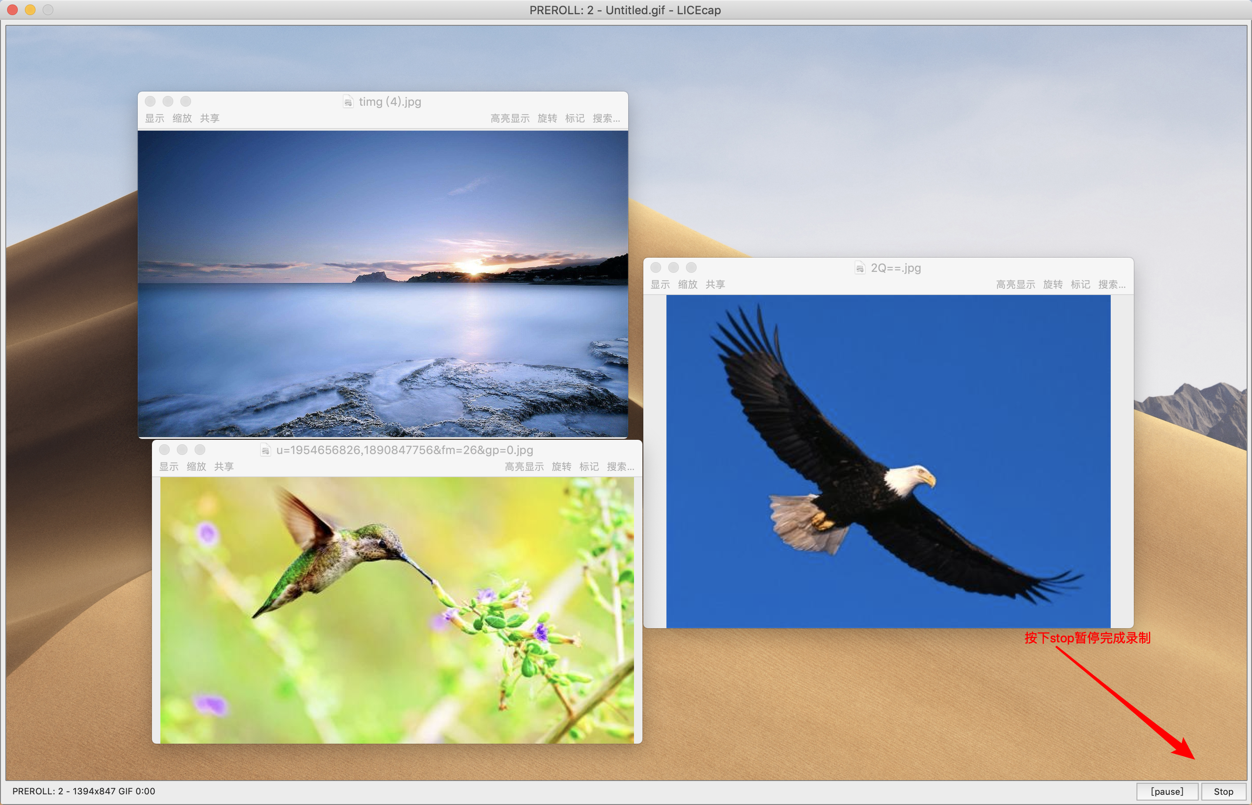Click the 2Q==.jpg title text
Screen dimensions: 1252x805
click(896, 267)
